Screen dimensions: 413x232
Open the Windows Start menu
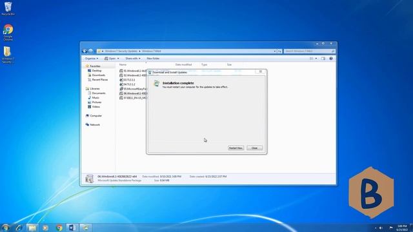point(6,227)
